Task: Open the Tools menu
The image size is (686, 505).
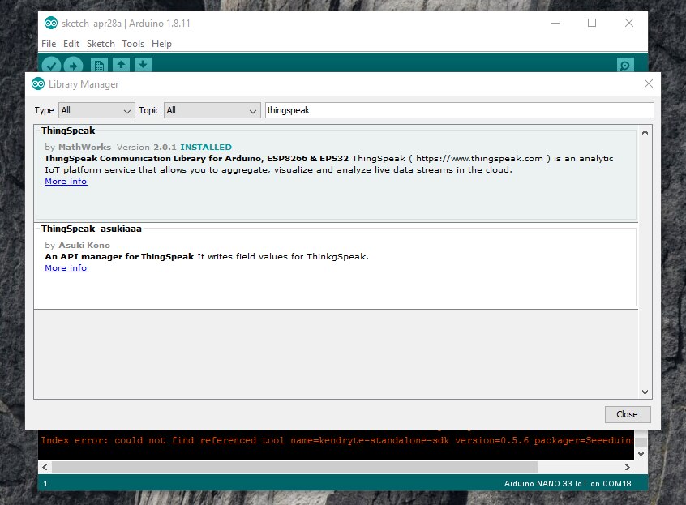Action: [133, 44]
